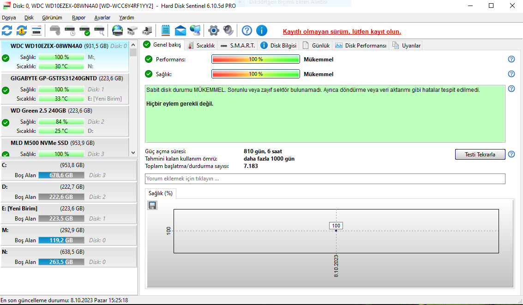Click the refresh disk status icon
Viewport: 523px width, 305px height.
(x=7, y=31)
